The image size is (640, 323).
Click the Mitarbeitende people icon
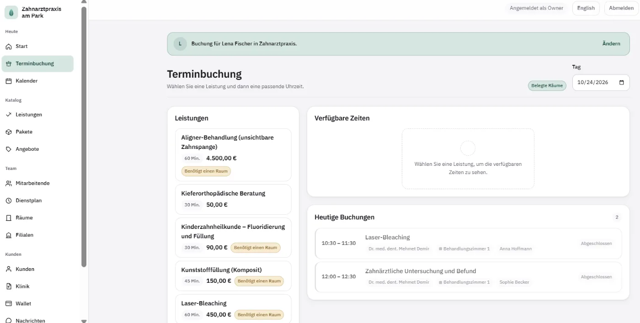[x=9, y=183]
